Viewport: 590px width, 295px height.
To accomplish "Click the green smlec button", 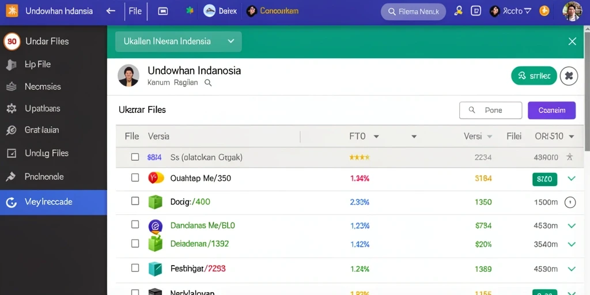I will [534, 76].
